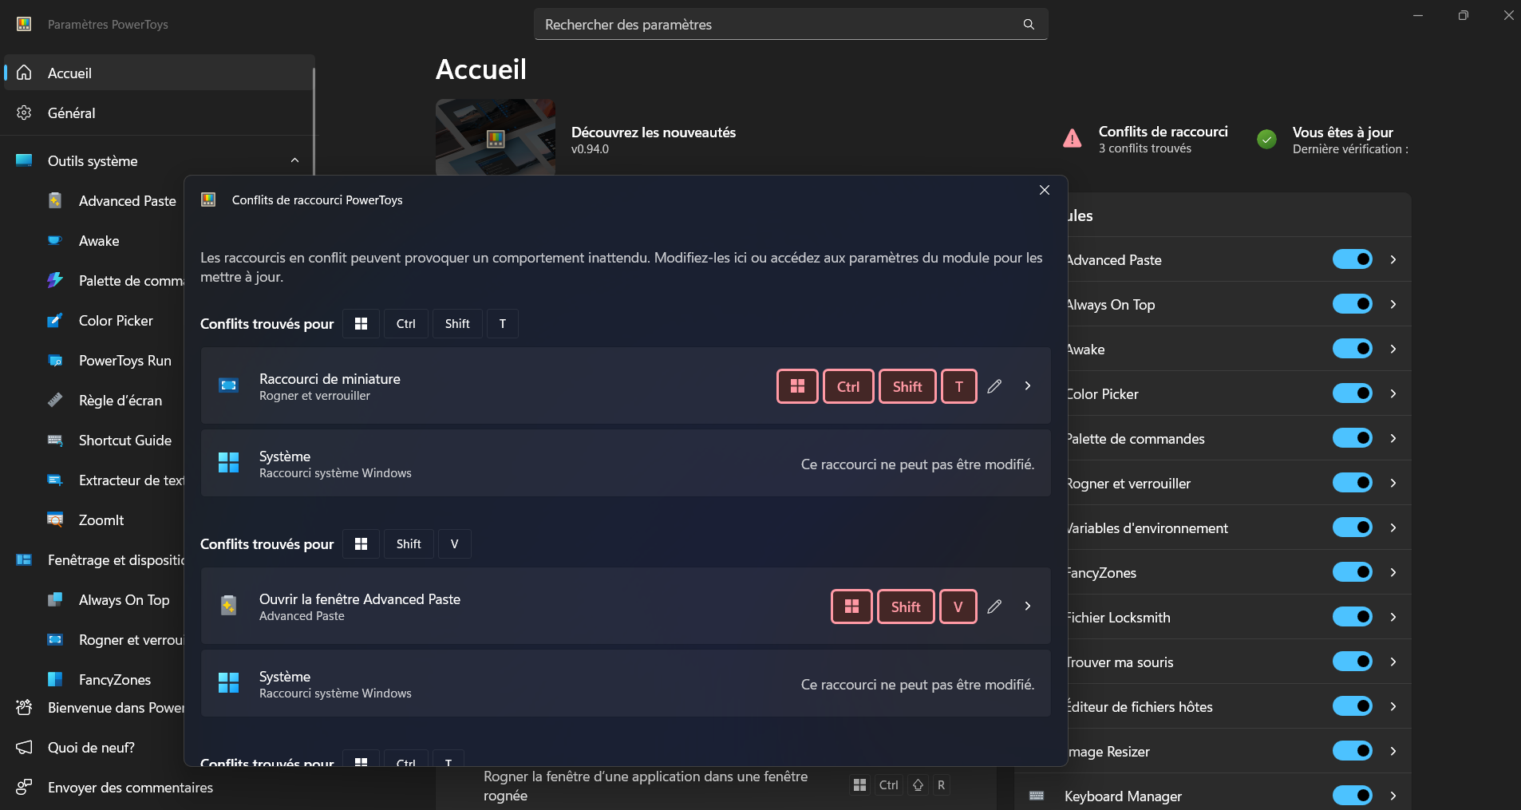This screenshot has width=1521, height=810.
Task: Turn off the FancyZones module toggle
Action: (1352, 572)
